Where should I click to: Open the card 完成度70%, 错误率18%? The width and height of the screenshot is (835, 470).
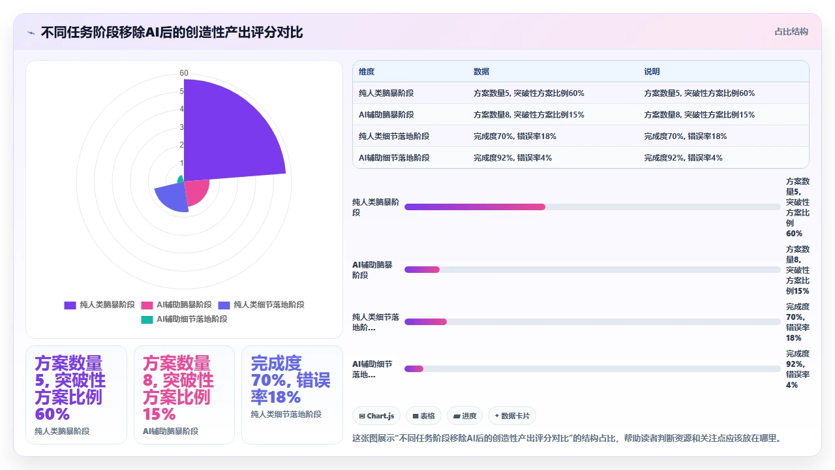coord(292,395)
